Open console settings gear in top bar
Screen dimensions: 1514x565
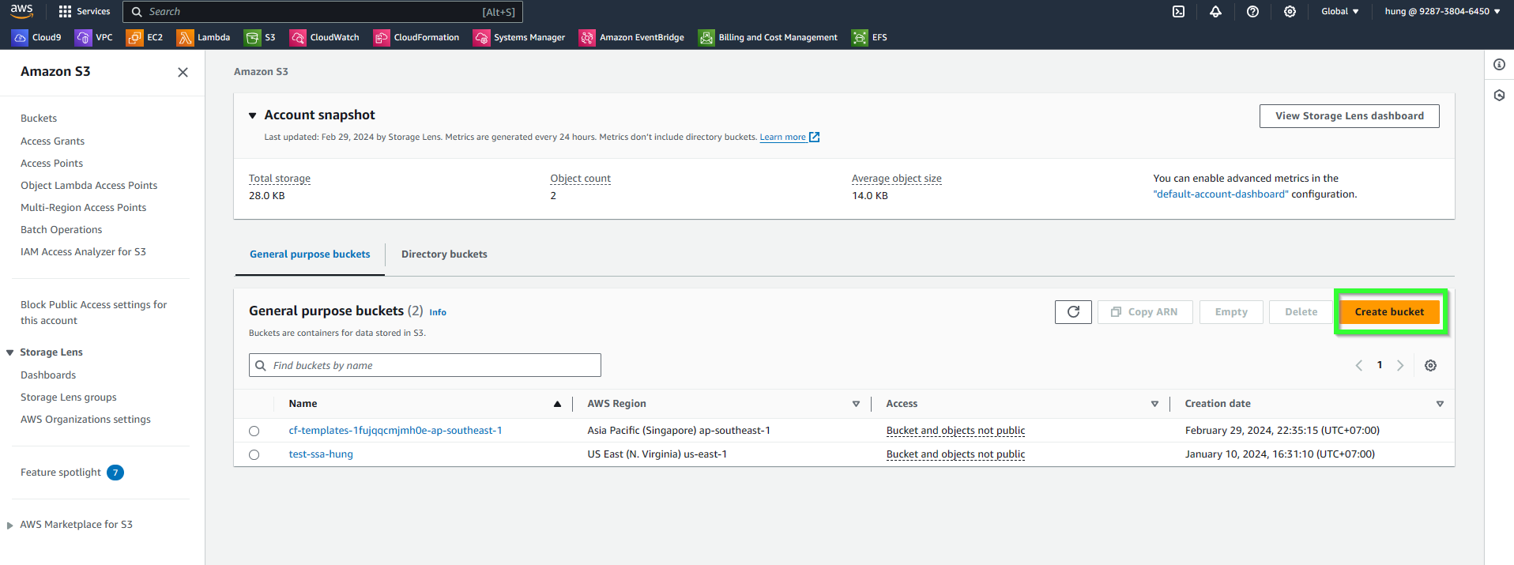pyautogui.click(x=1290, y=12)
